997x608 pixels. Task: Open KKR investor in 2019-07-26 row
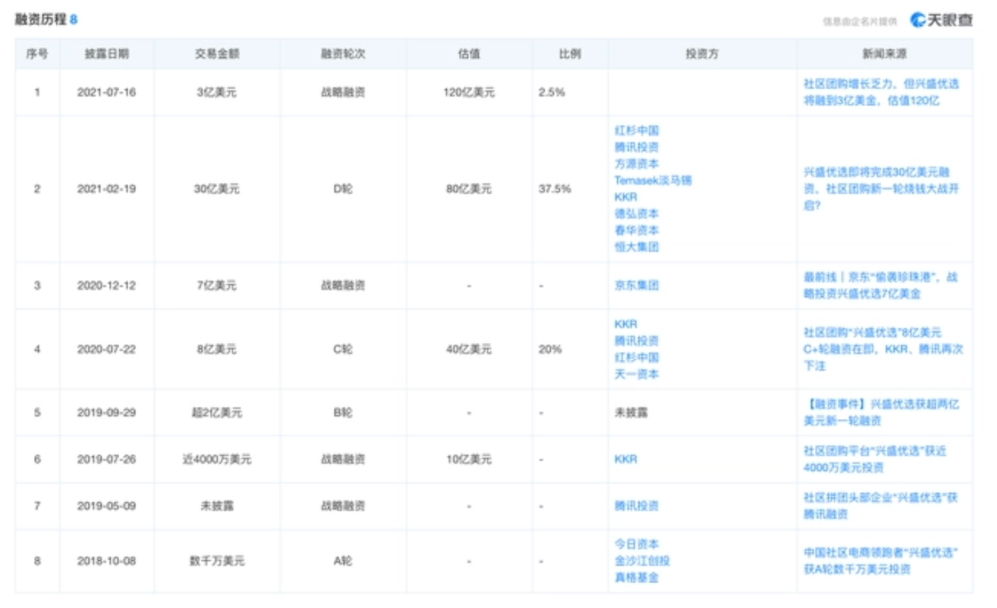[626, 459]
